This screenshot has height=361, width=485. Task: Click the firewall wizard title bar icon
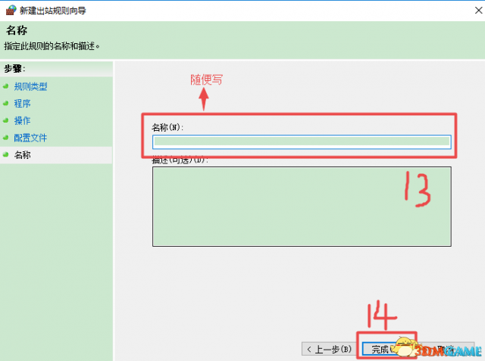pos(11,10)
